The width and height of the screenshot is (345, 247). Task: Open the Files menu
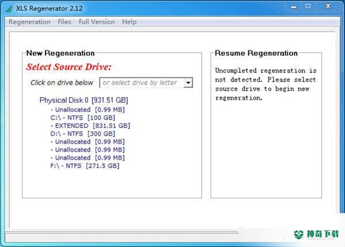(64, 22)
